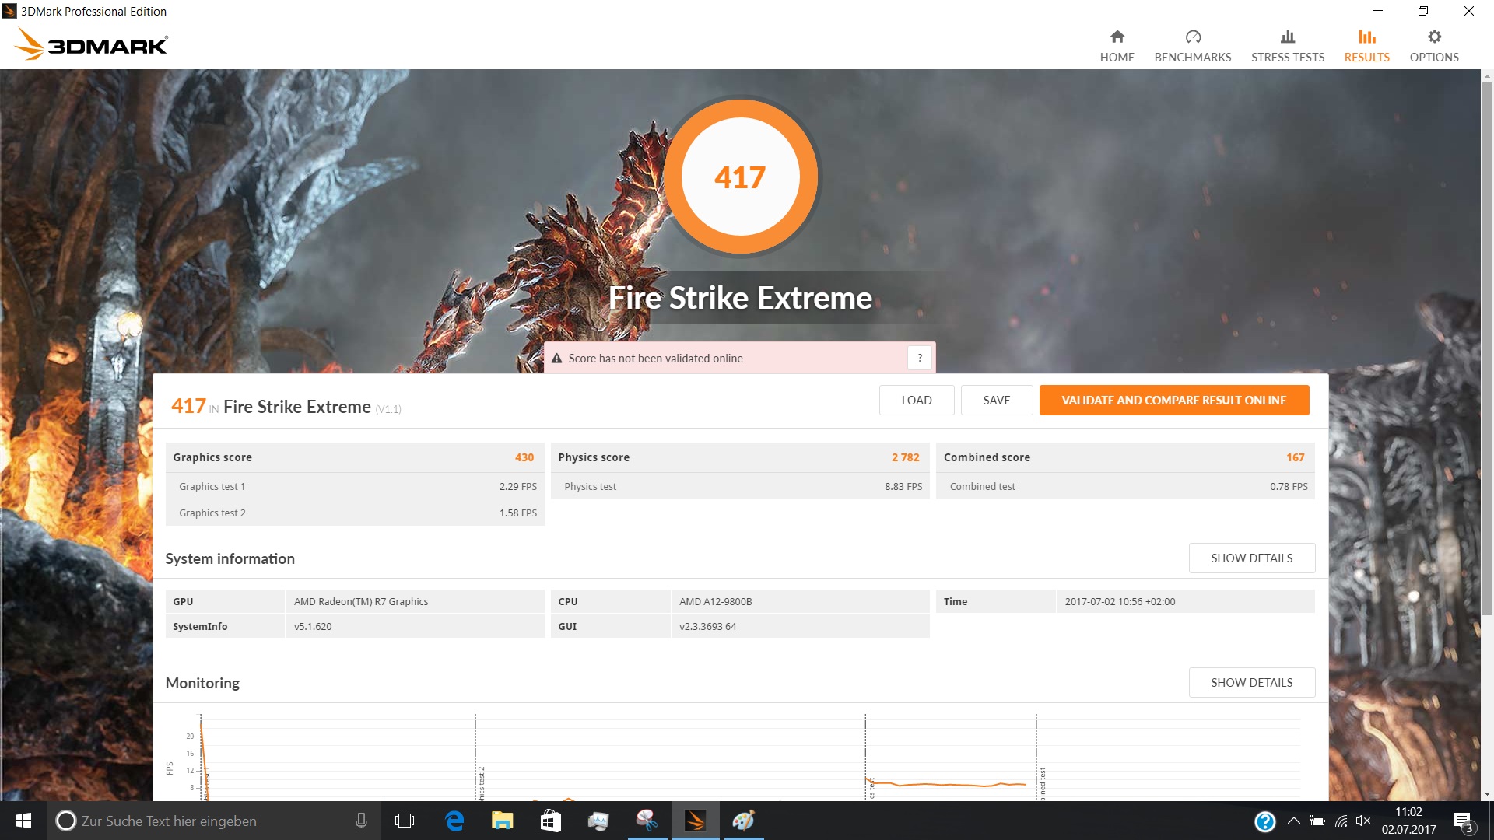
Task: Open File Explorer from taskbar
Action: click(x=502, y=821)
